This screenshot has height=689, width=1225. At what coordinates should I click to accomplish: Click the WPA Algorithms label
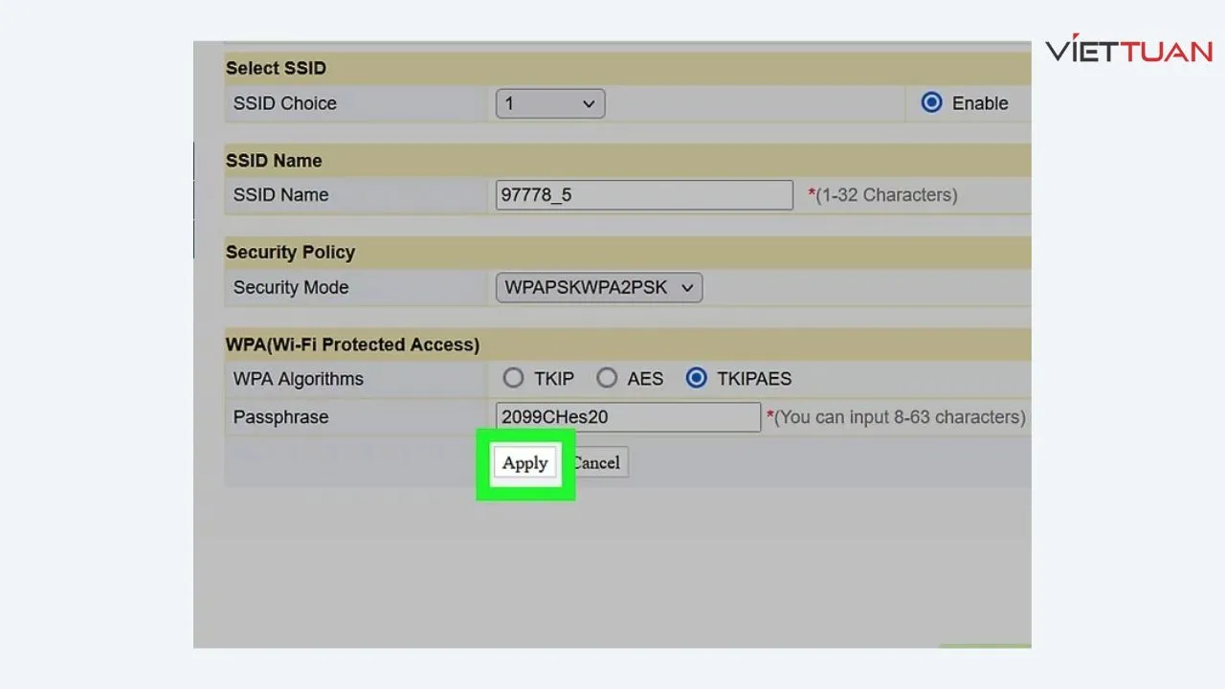click(298, 379)
